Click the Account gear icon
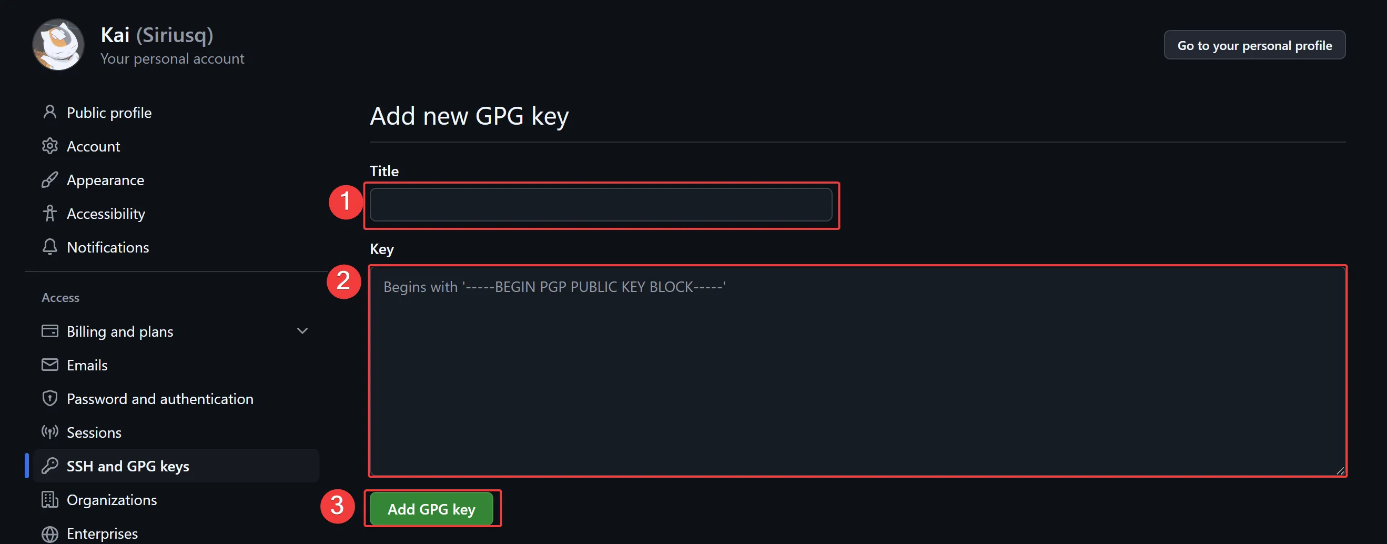1387x544 pixels. [49, 146]
